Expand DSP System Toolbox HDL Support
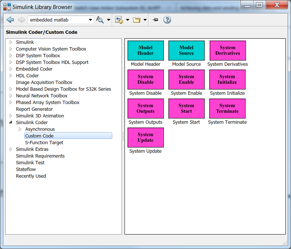This screenshot has width=291, height=249. click(11, 62)
